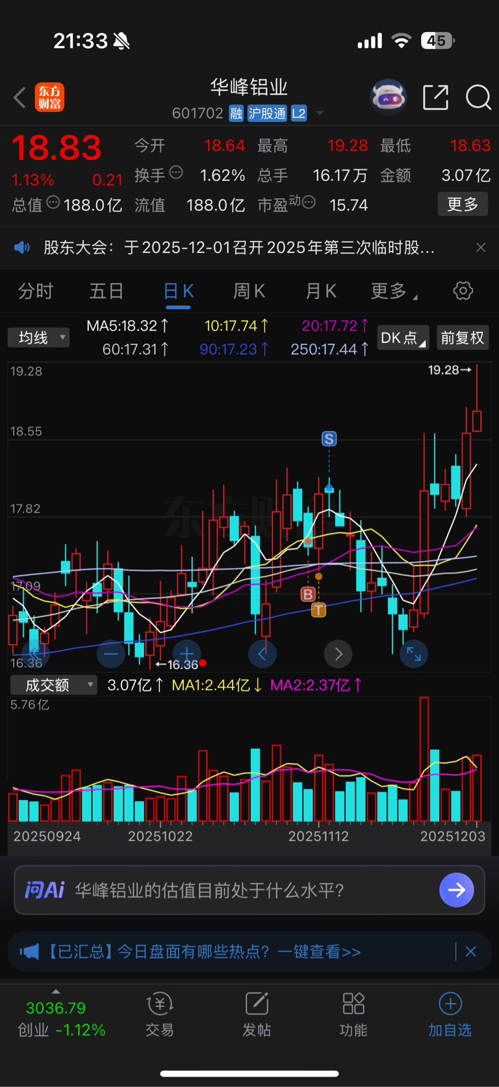Open the 东方财富 orange logo
Viewport: 499px width, 1087px height.
[49, 98]
